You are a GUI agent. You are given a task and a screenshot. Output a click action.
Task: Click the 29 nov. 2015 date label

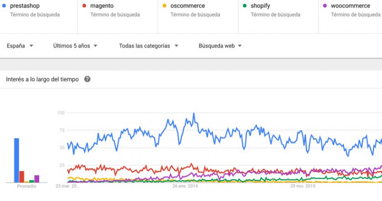[x=302, y=186]
